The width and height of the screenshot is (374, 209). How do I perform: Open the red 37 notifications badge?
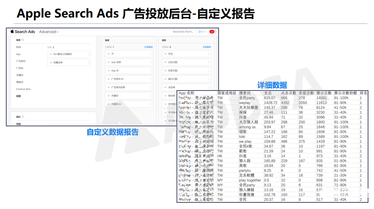212,32
